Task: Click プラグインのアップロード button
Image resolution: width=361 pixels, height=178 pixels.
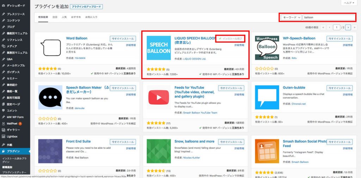Action: tap(86, 7)
